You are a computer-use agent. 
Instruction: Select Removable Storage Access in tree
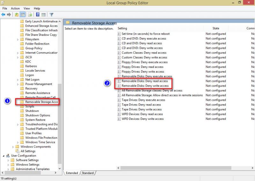(x=41, y=102)
